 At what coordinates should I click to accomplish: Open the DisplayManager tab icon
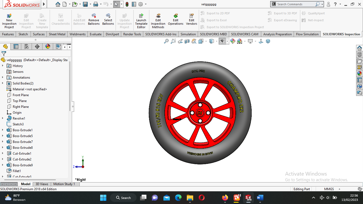[48, 47]
